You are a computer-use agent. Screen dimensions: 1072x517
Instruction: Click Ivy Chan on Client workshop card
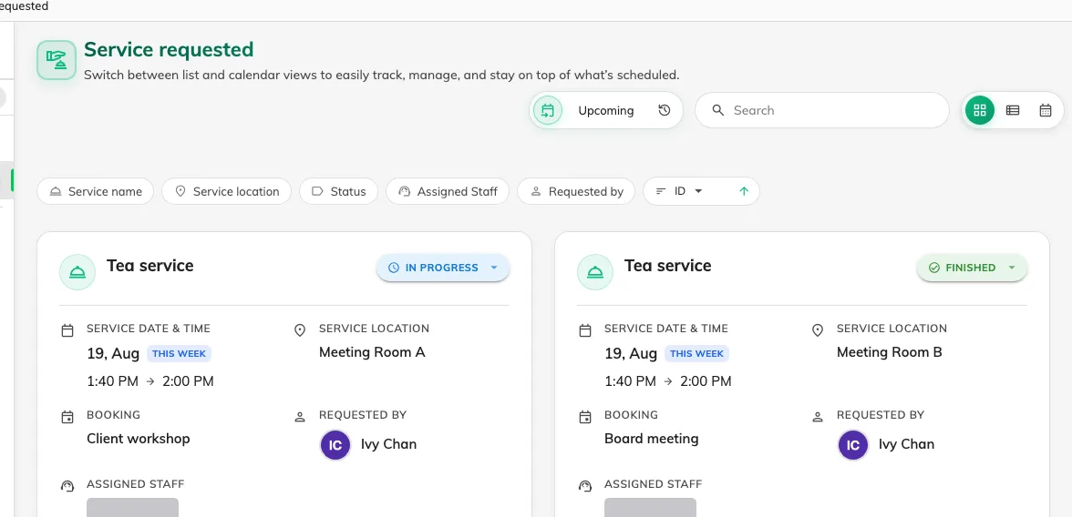(x=388, y=444)
